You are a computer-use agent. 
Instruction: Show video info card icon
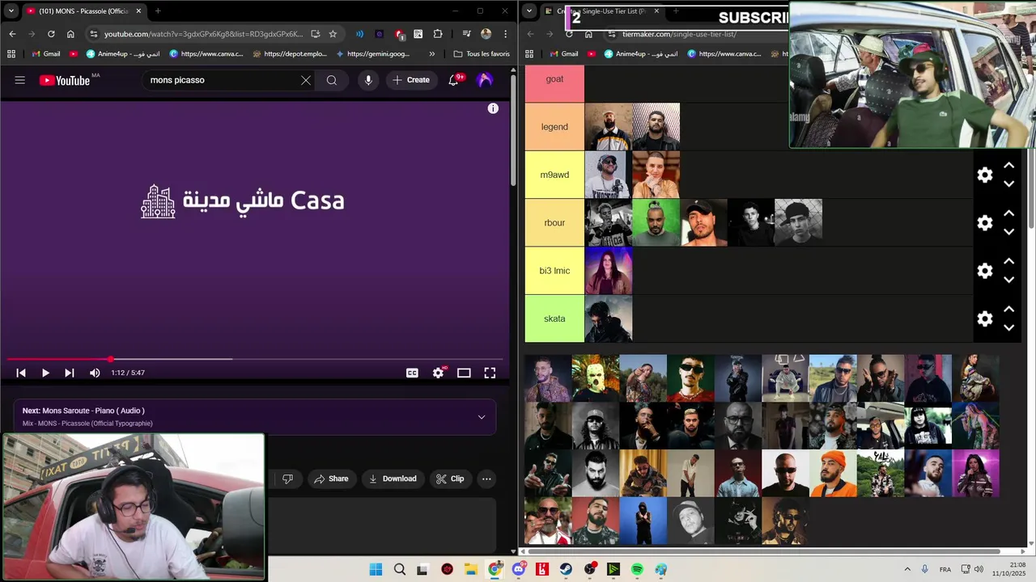point(493,108)
